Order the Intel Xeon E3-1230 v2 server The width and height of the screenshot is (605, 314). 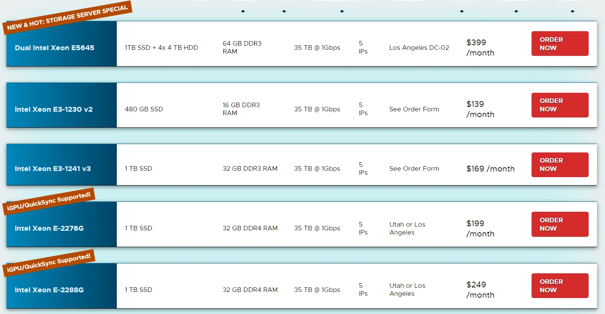pyautogui.click(x=559, y=105)
